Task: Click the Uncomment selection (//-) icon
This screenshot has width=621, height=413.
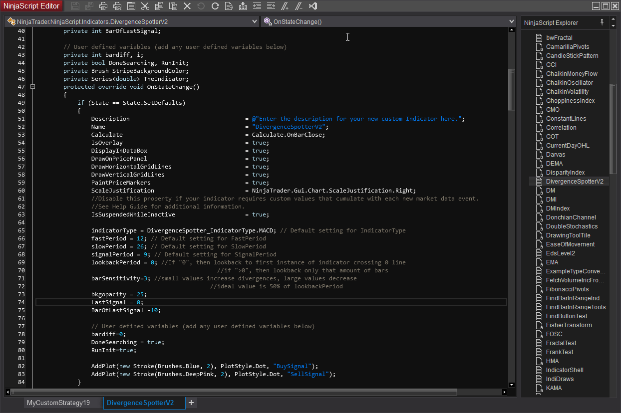Action: (x=299, y=6)
